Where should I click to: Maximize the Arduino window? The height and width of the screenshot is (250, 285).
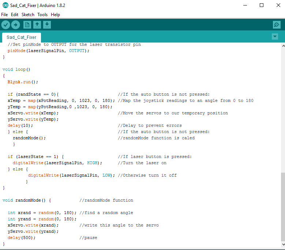tap(261, 5)
